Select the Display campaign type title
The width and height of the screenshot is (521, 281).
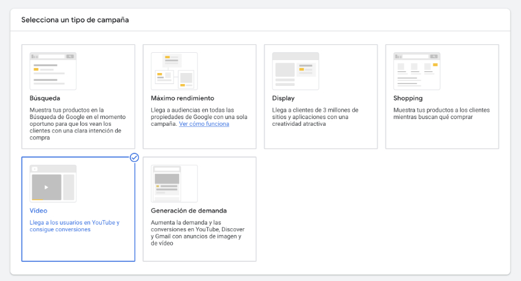coord(283,98)
